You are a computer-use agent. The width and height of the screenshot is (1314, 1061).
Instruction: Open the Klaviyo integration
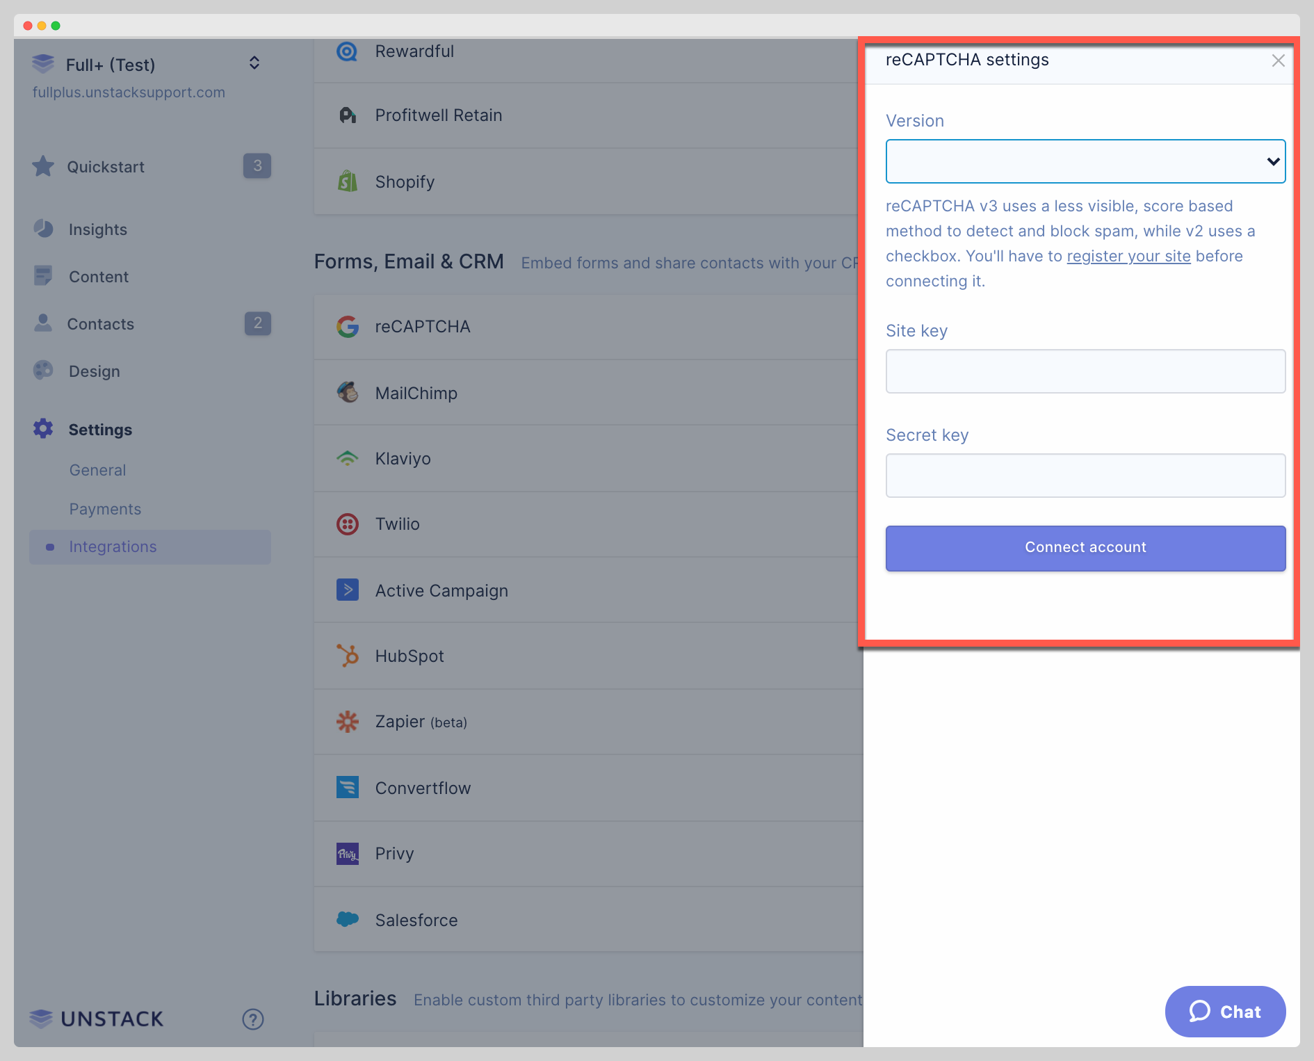click(x=403, y=458)
